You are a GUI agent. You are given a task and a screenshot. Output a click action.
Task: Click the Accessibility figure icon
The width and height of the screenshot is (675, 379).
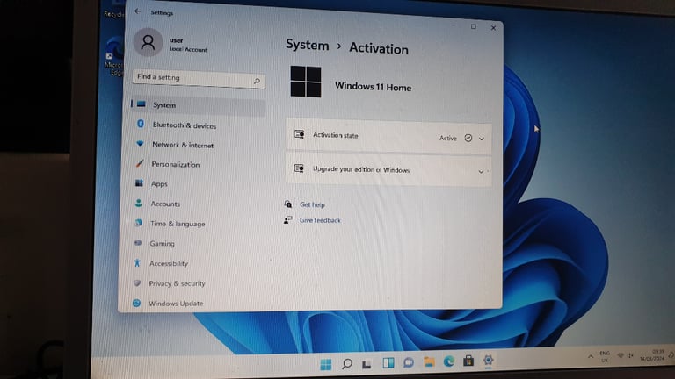[x=137, y=262]
